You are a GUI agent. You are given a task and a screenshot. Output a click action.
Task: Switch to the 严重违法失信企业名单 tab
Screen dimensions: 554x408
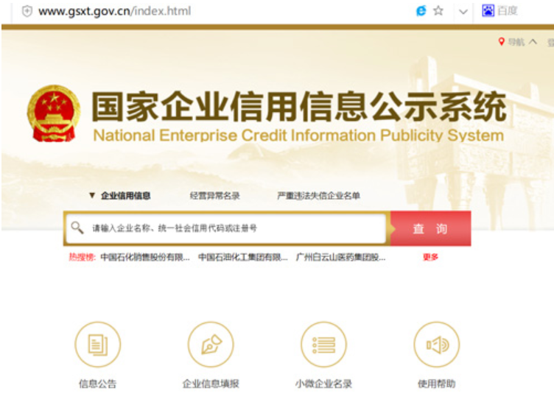pos(318,196)
